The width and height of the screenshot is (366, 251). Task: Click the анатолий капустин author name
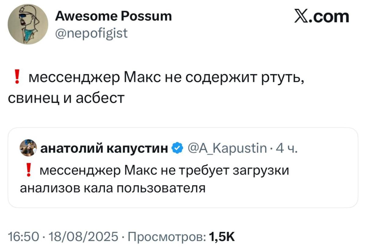(x=104, y=149)
